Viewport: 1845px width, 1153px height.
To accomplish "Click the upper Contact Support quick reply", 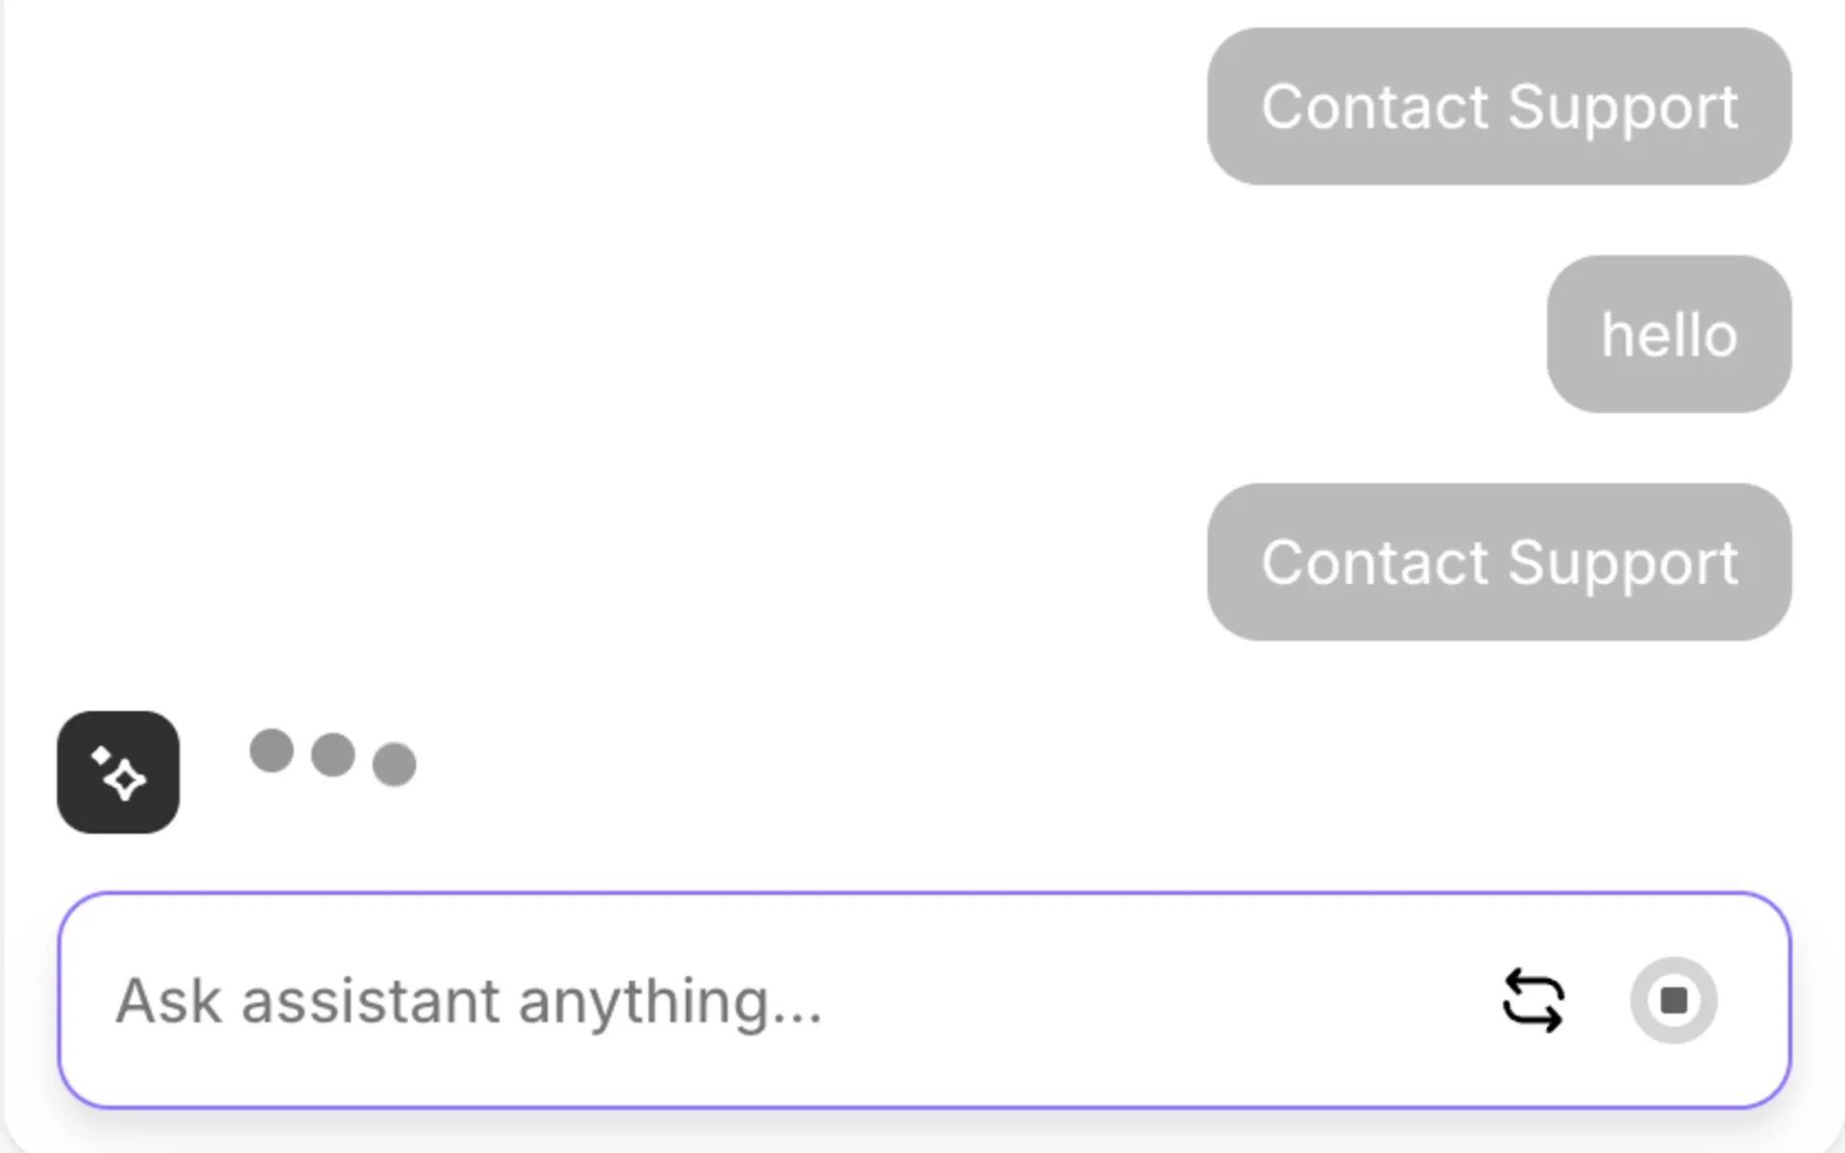I will click(1499, 107).
